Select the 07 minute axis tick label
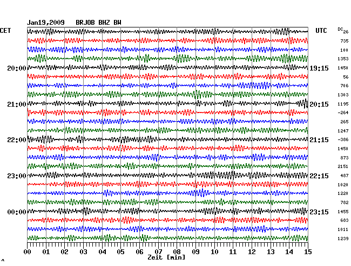351x266 pixels. click(158, 252)
